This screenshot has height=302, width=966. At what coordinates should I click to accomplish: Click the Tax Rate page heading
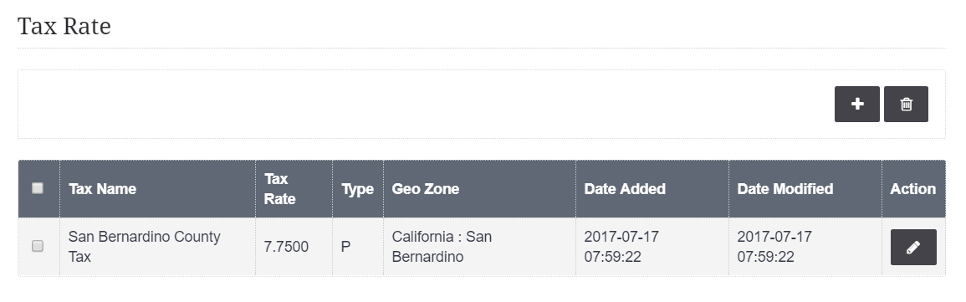(64, 27)
